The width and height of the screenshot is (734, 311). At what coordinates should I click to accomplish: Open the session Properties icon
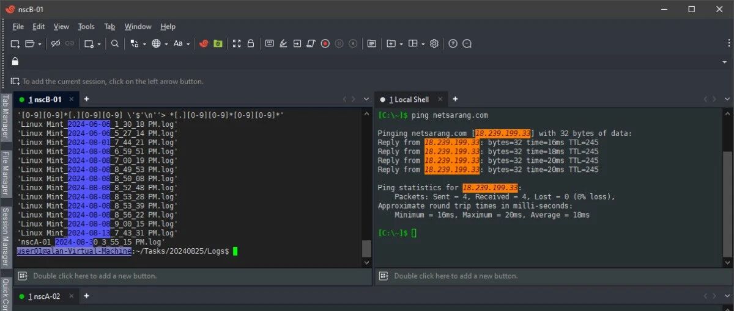click(x=89, y=44)
